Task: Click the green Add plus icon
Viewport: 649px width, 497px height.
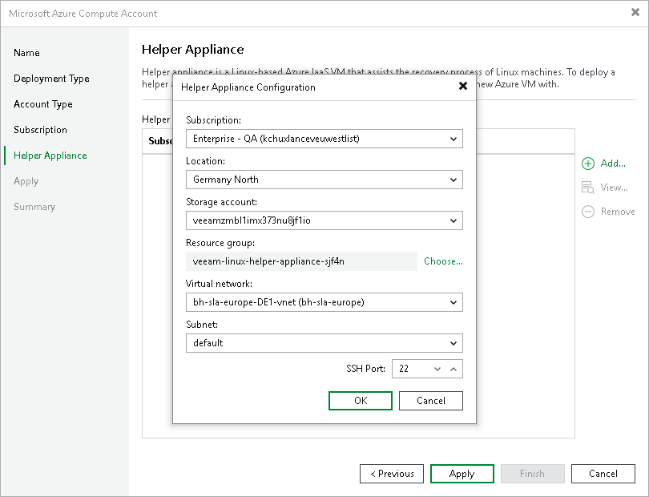Action: (x=588, y=164)
